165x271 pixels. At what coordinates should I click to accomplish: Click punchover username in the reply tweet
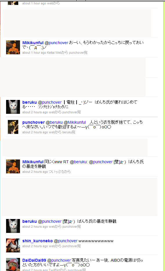33,122
